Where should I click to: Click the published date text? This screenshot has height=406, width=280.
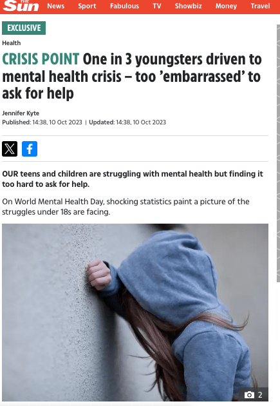click(x=42, y=122)
